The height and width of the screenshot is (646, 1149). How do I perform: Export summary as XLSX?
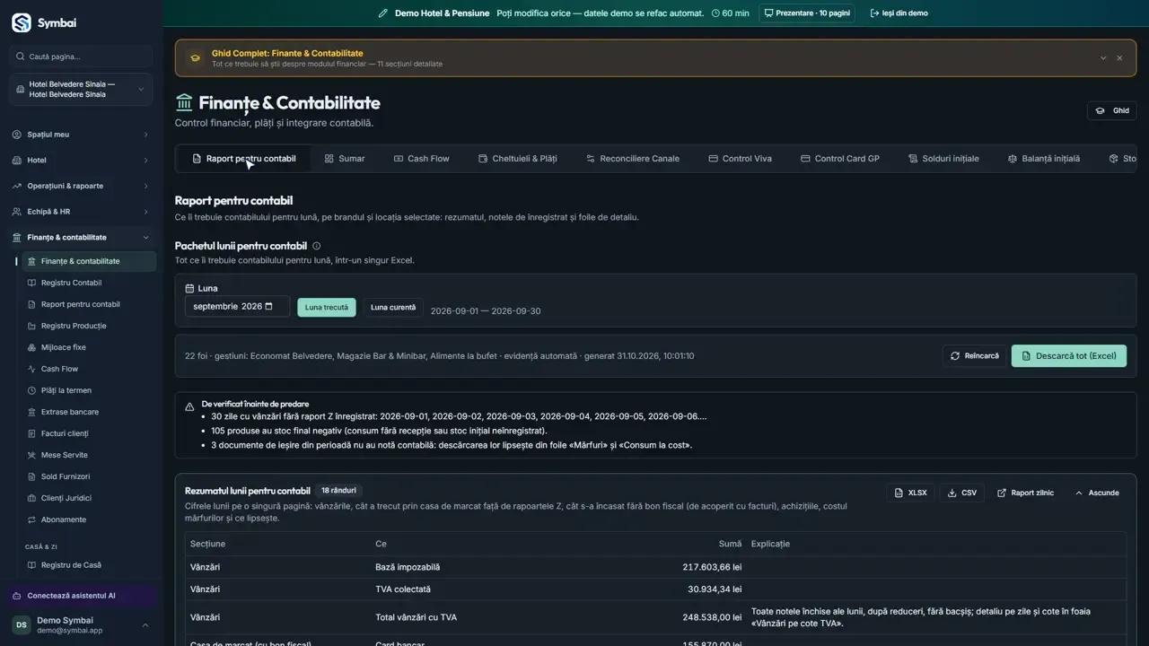pos(910,493)
